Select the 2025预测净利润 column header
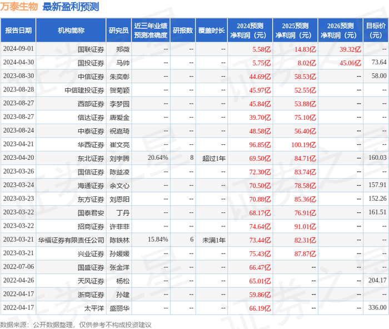 click(x=295, y=30)
